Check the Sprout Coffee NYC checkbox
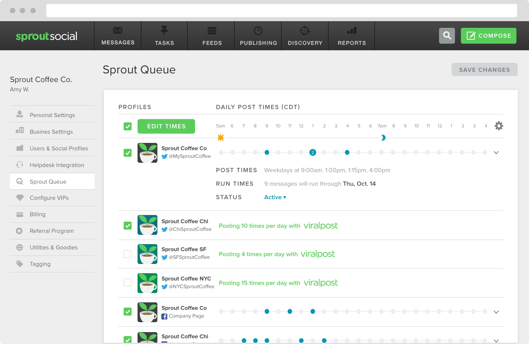 128,282
